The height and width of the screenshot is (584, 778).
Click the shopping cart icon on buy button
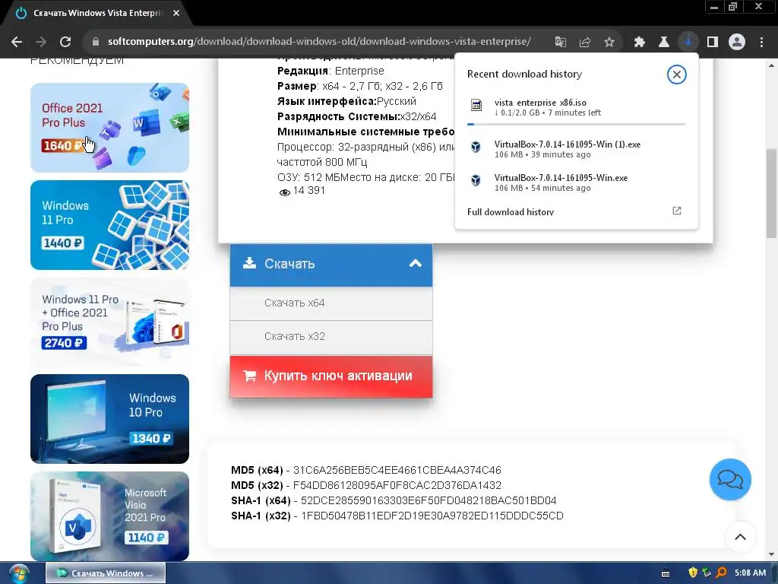249,376
